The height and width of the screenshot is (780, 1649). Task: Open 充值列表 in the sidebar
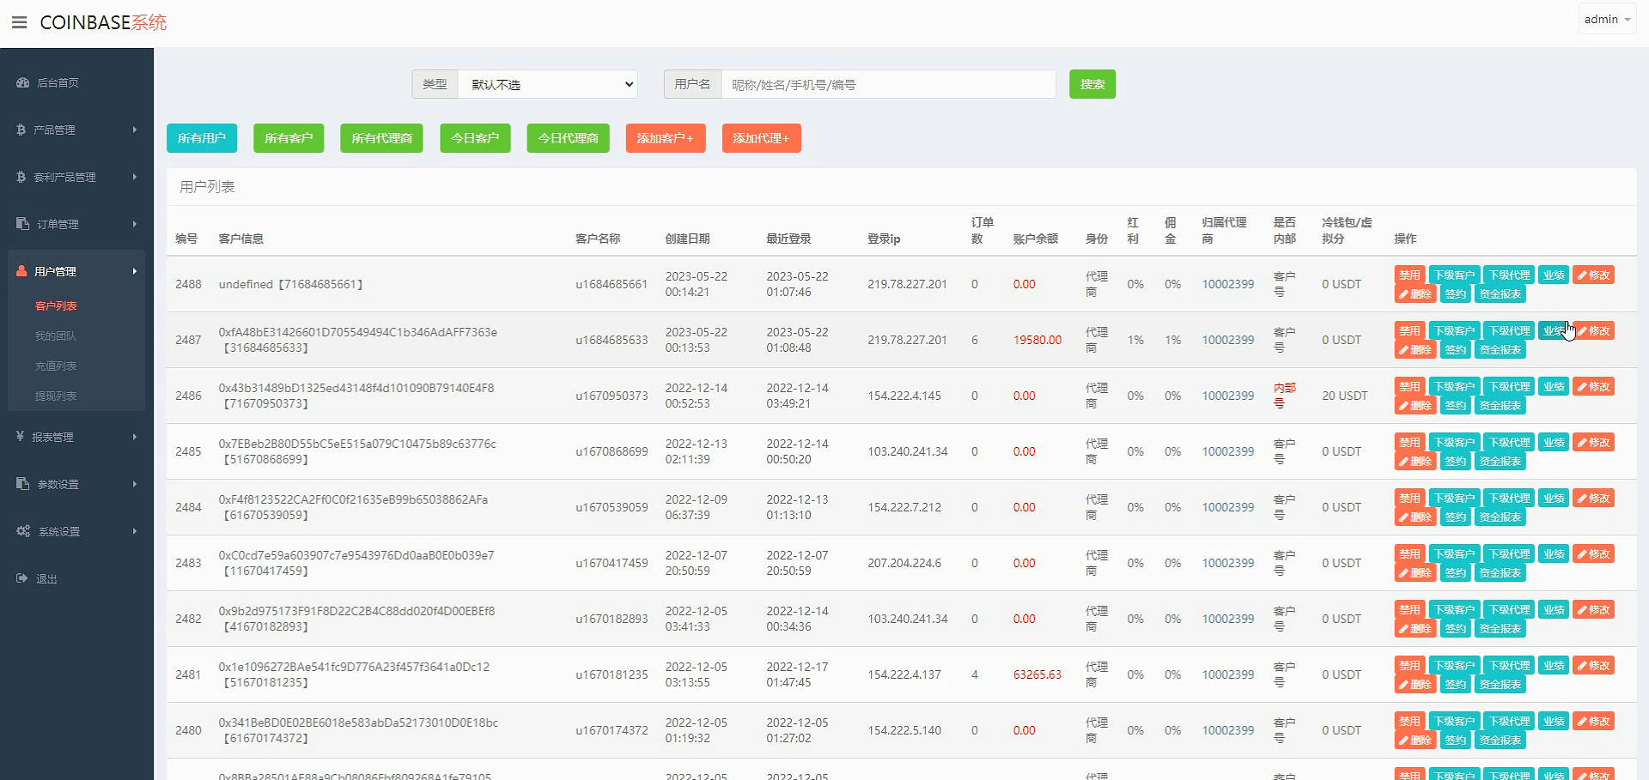[56, 366]
